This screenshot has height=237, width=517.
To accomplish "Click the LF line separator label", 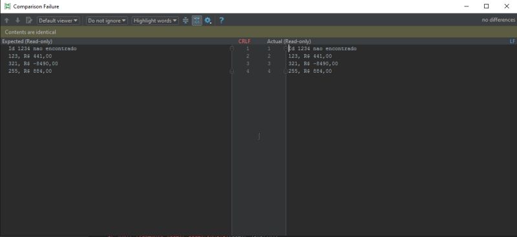I will click(x=512, y=41).
